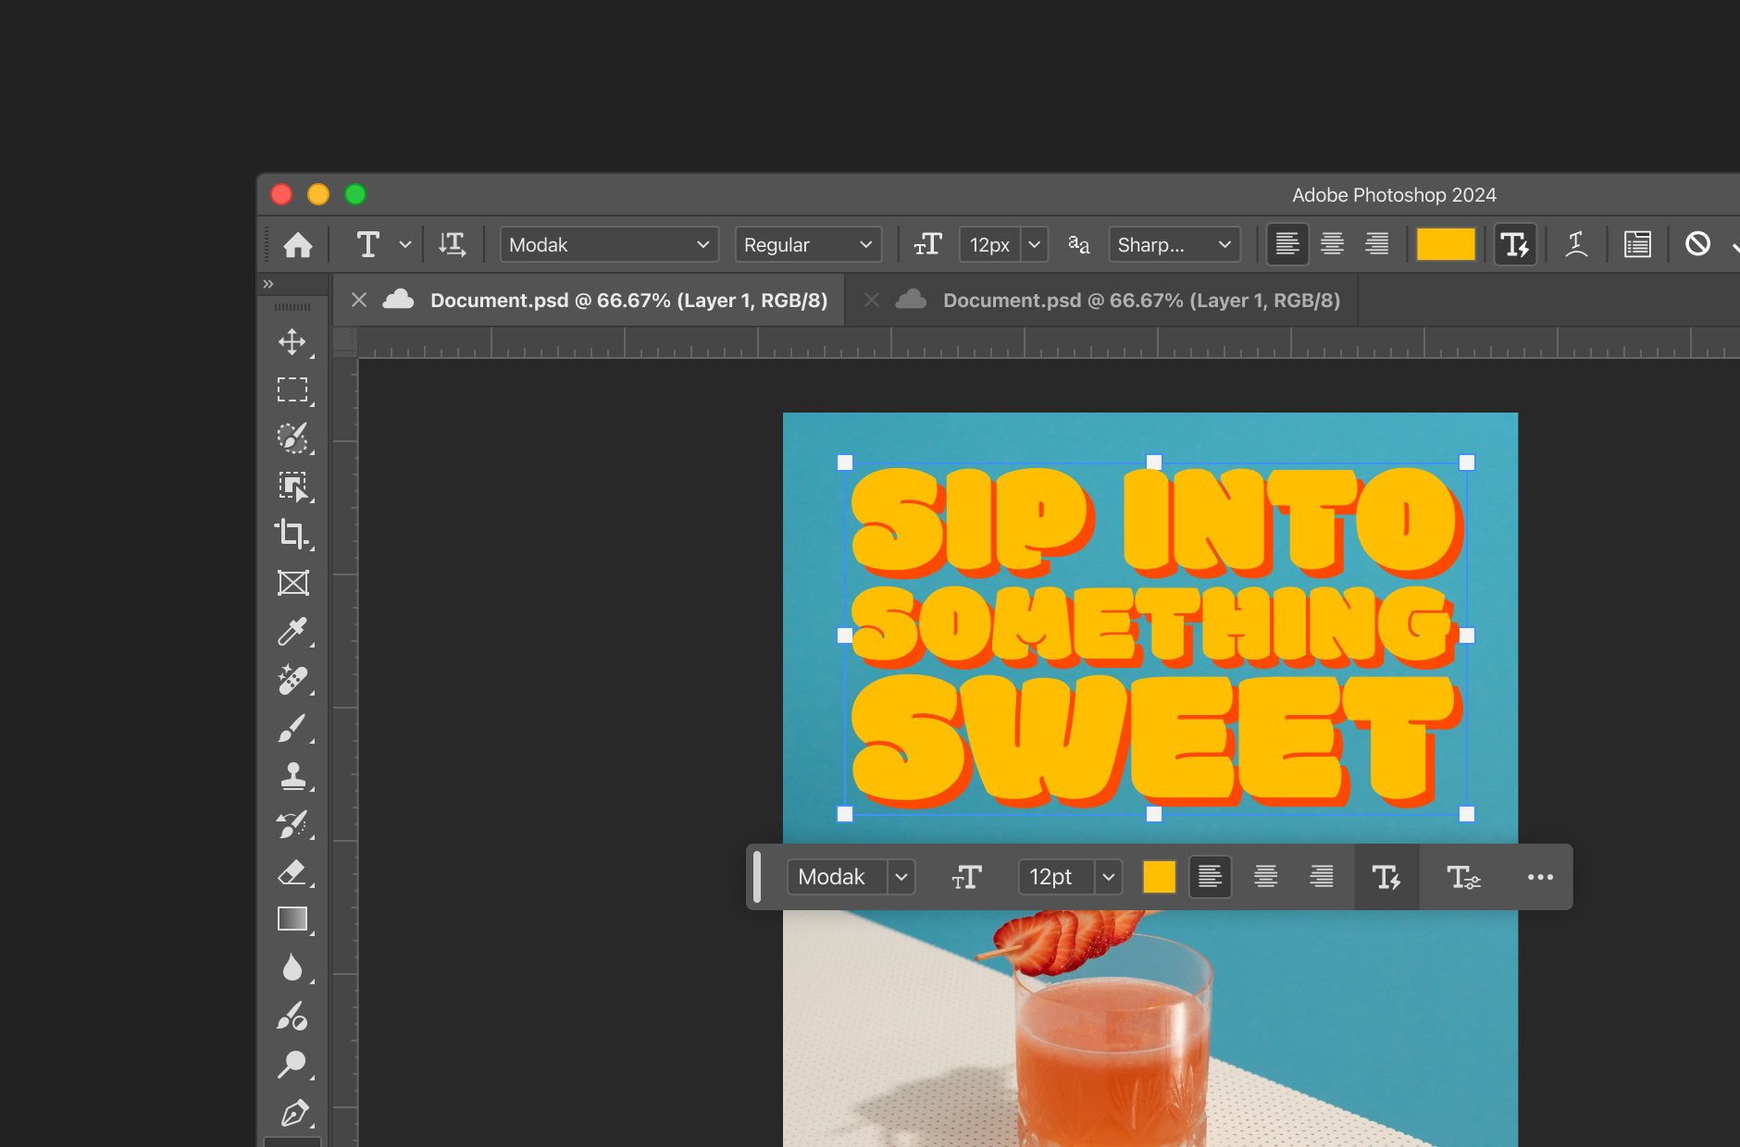The height and width of the screenshot is (1147, 1740).
Task: Open the Sharp anti-aliasing dropdown
Action: click(x=1174, y=245)
